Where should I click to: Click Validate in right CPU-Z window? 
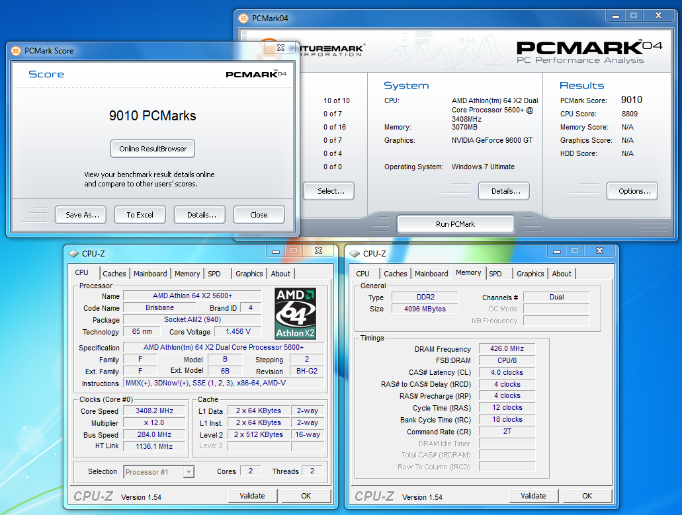pos(534,496)
